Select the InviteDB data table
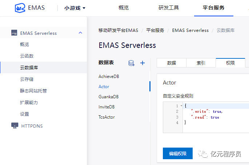The width and height of the screenshot is (249, 165). pos(107,107)
